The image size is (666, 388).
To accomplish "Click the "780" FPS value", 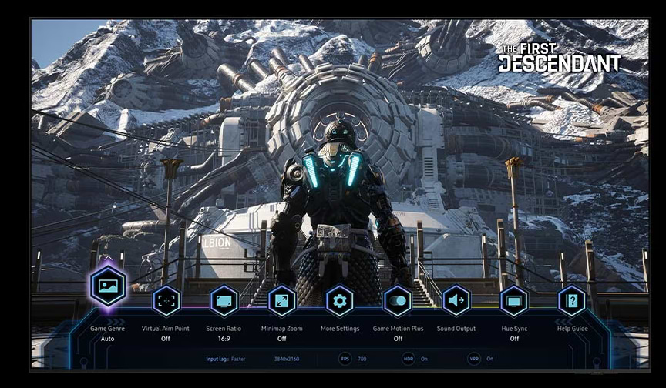I will [362, 360].
